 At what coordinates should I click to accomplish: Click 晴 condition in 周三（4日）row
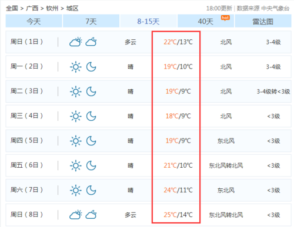pyautogui.click(x=131, y=116)
